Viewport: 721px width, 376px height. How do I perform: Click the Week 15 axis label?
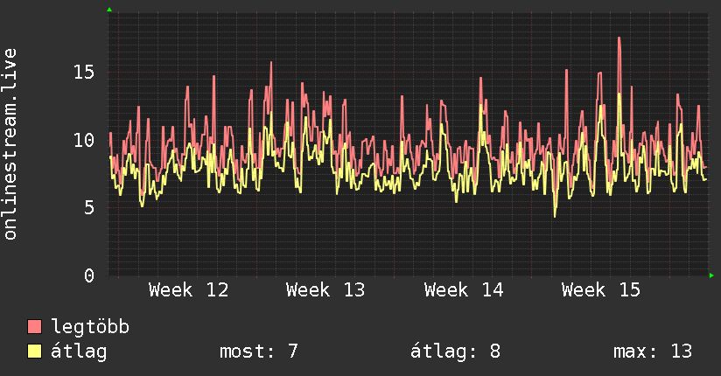click(x=601, y=290)
